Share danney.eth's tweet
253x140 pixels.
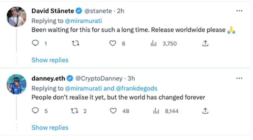[x=205, y=111]
